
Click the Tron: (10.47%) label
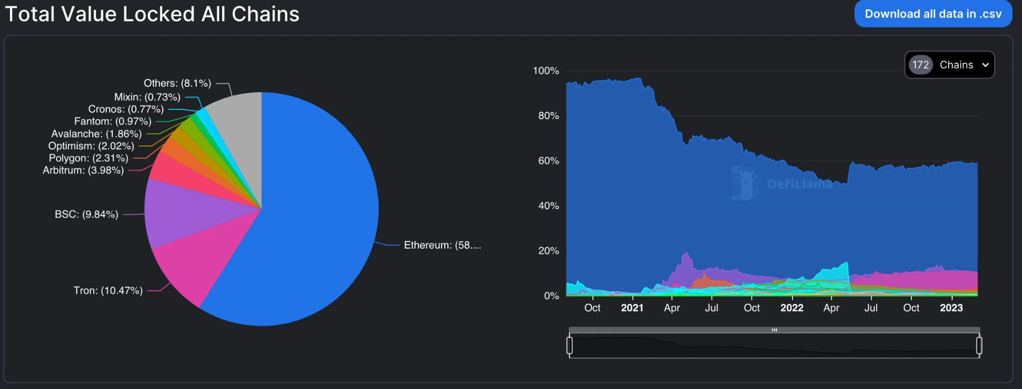tap(108, 290)
